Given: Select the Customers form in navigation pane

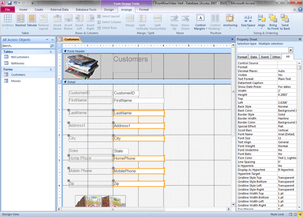Looking at the screenshot, I should point(18,75).
